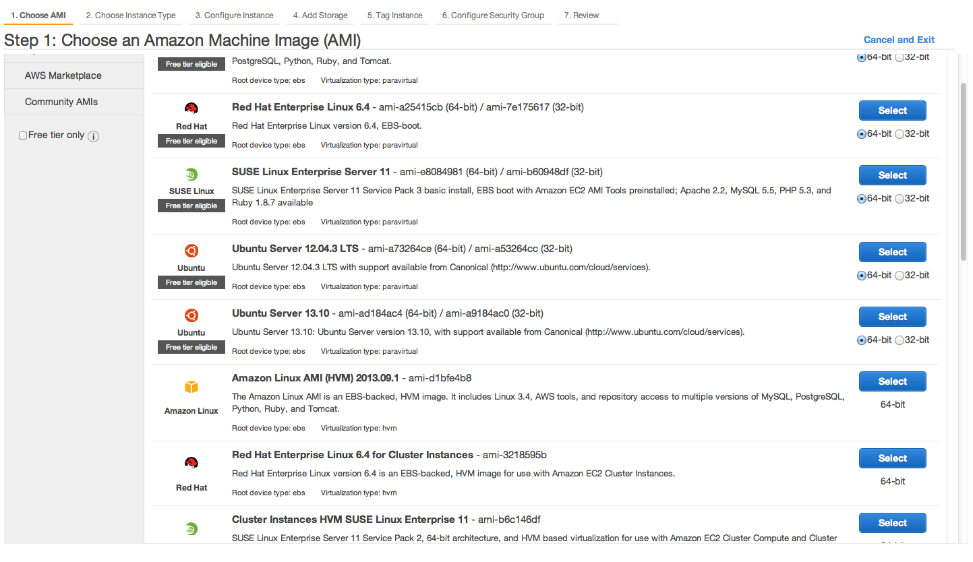
Task: Click the Ubuntu logo for Server 13.10
Action: point(191,315)
